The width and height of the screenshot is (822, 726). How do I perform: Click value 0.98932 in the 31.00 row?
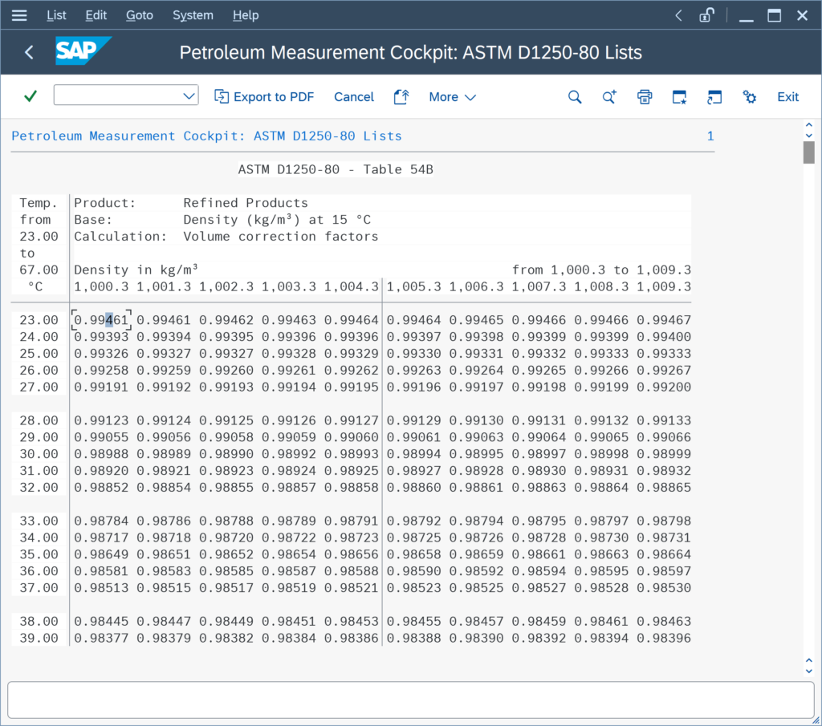(664, 471)
